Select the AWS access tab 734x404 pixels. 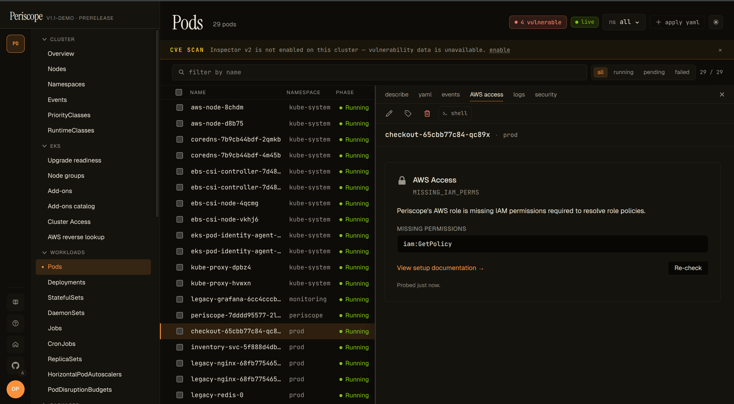(486, 95)
